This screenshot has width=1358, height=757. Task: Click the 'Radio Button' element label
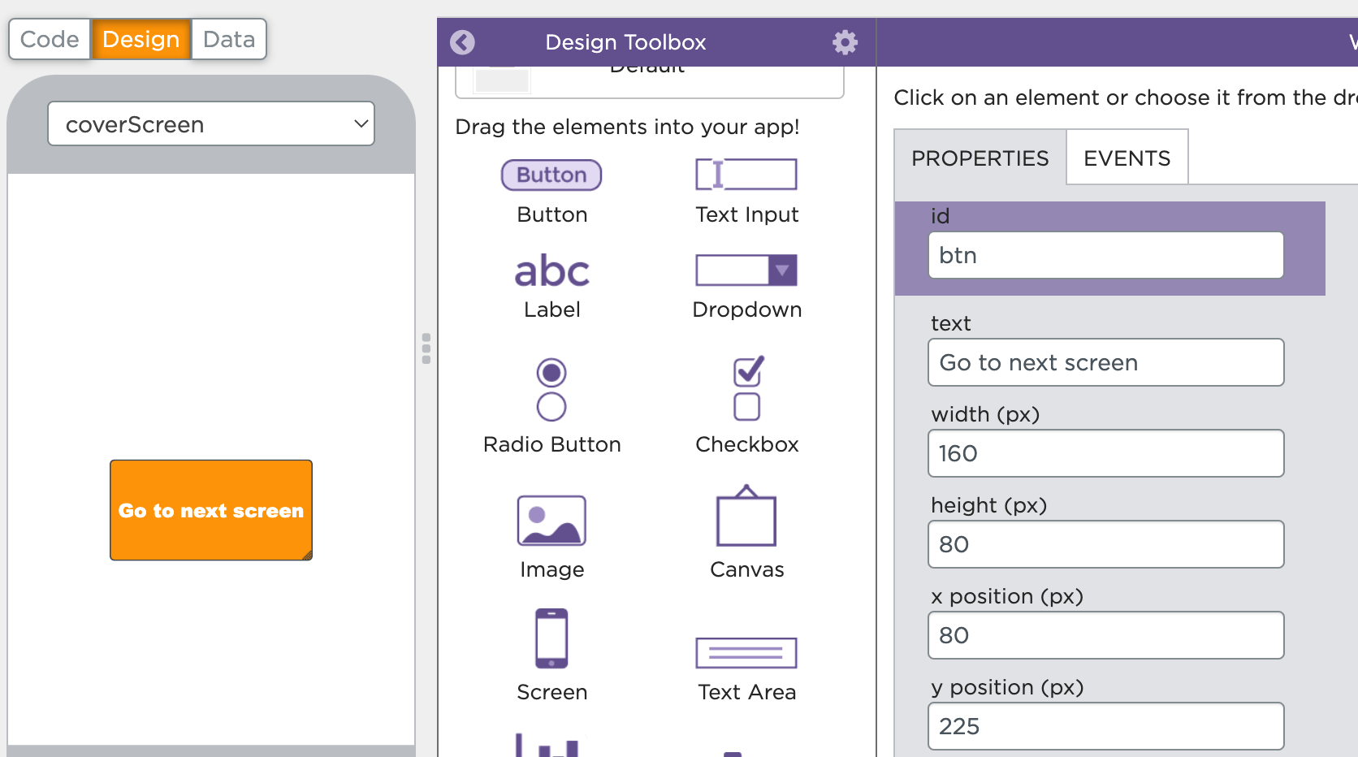pos(552,444)
